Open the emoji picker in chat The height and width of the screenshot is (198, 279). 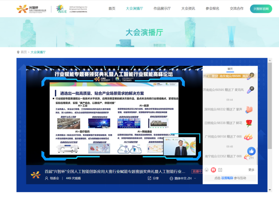[x=206, y=170]
